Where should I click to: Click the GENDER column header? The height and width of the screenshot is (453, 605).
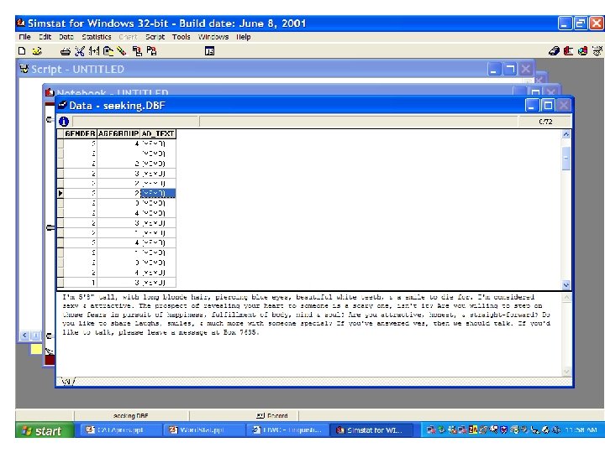(80, 133)
